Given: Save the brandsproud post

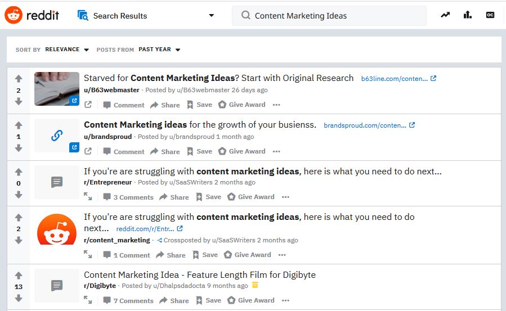Looking at the screenshot, I should click(199, 151).
